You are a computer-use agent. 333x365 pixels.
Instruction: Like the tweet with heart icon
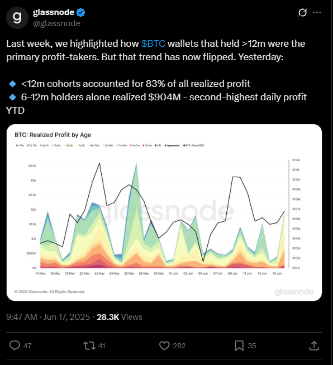(164, 345)
